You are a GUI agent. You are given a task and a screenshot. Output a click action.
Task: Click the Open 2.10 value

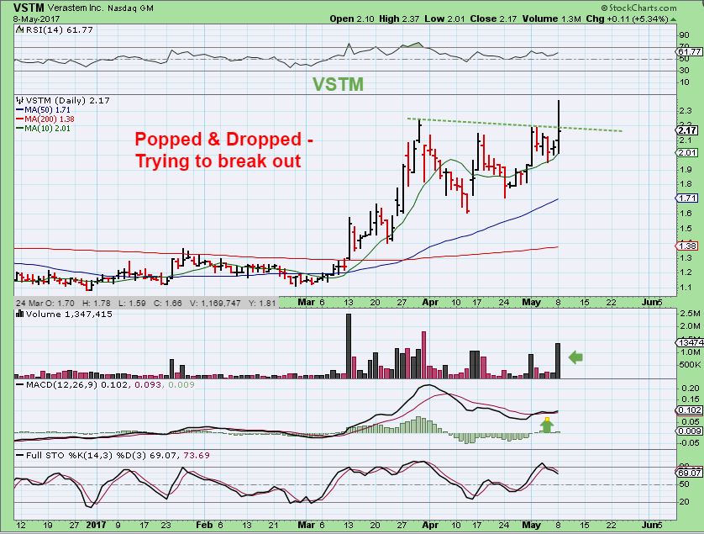coord(351,19)
